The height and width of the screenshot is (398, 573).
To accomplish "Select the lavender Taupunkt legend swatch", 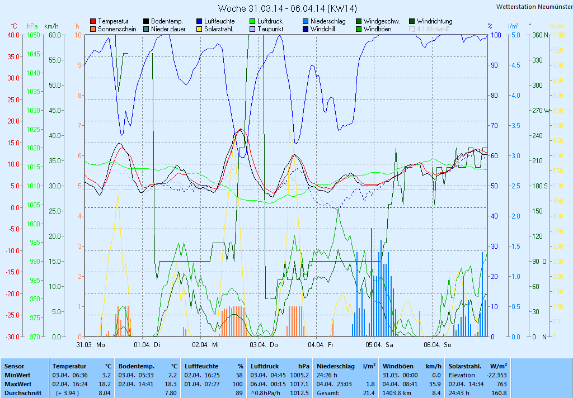I will pyautogui.click(x=252, y=29).
